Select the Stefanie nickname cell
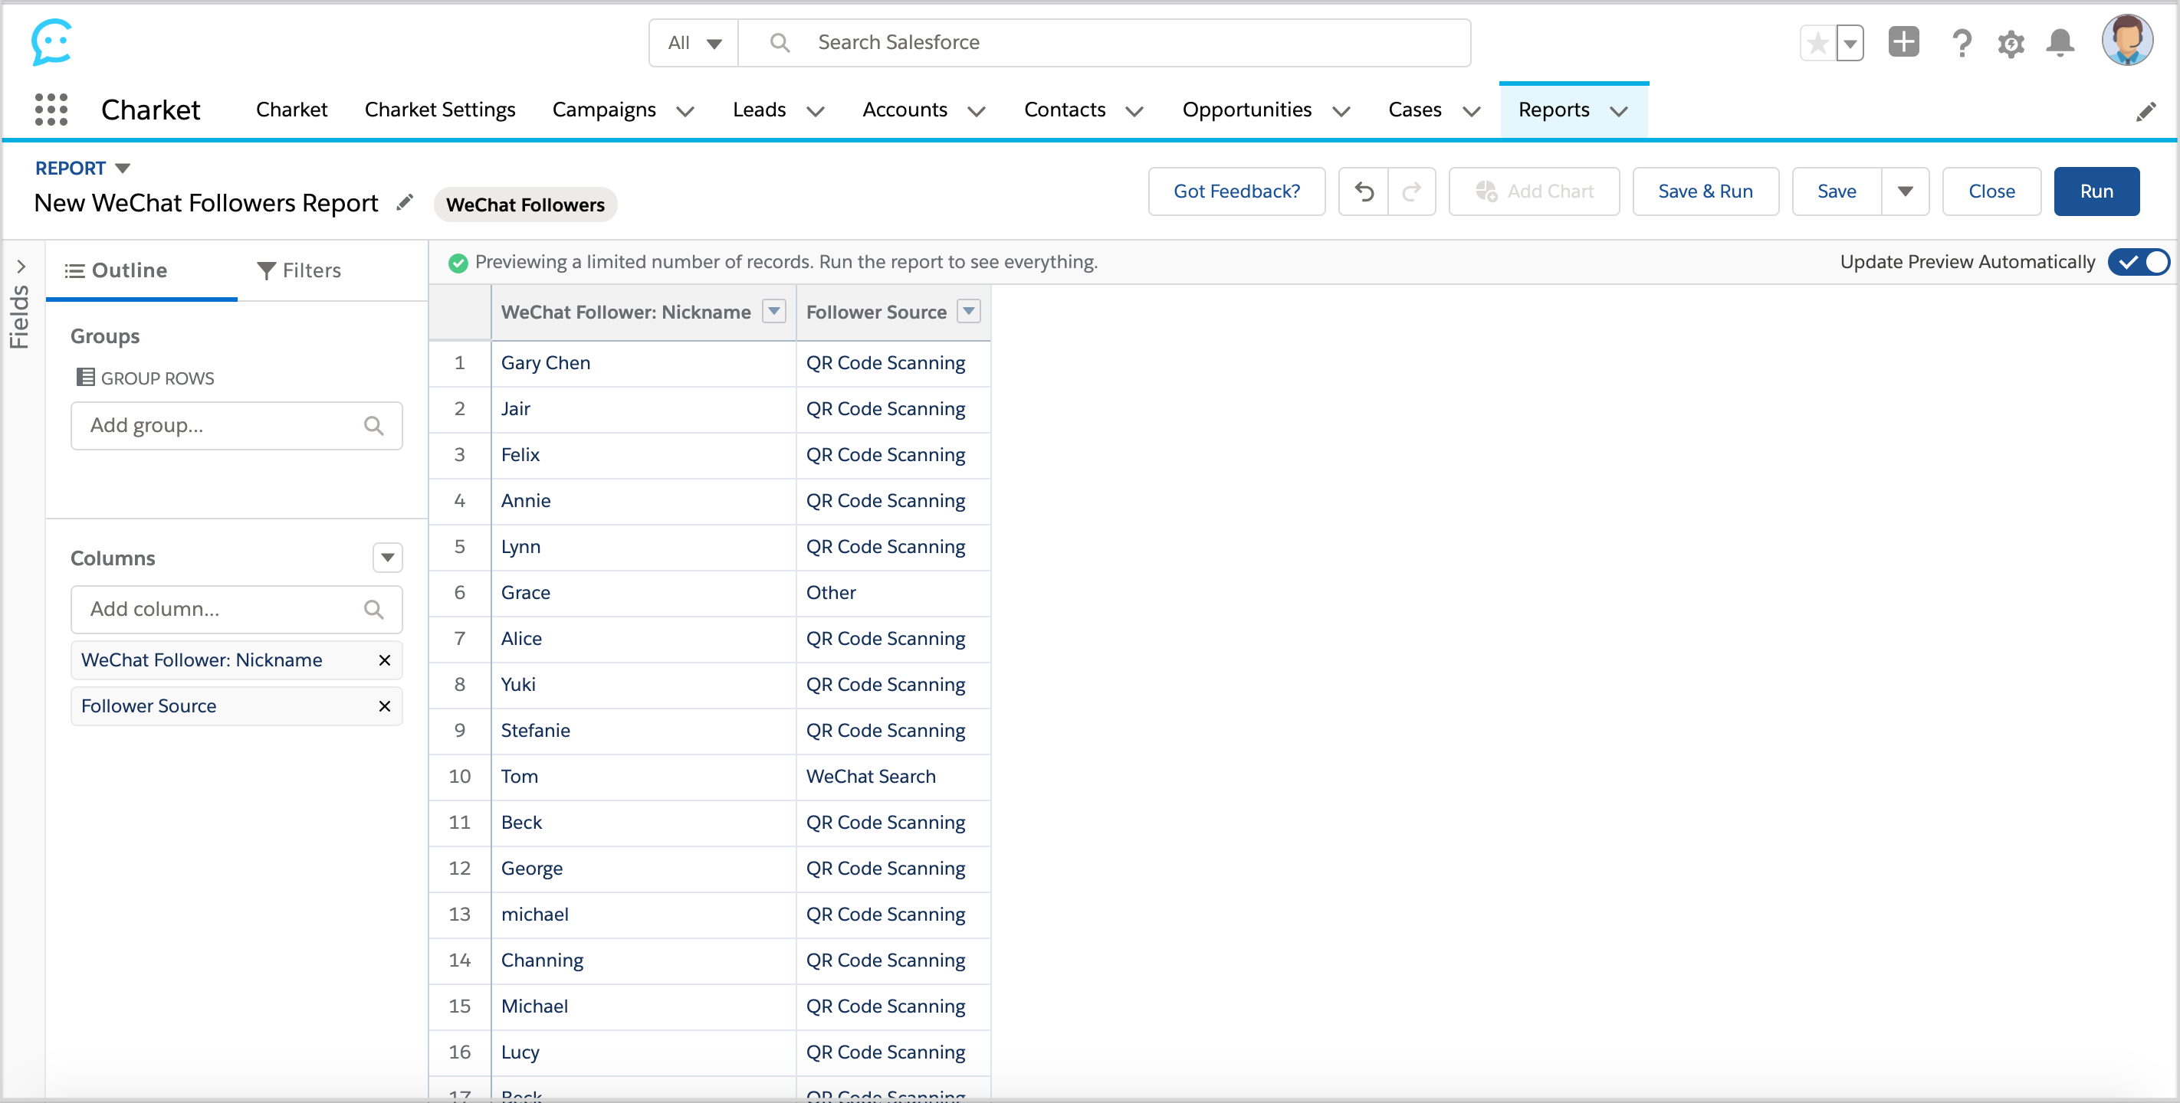The image size is (2180, 1103). coord(643,731)
